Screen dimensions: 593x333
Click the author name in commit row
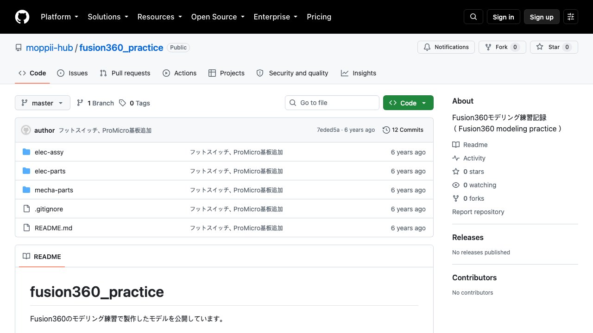click(44, 130)
